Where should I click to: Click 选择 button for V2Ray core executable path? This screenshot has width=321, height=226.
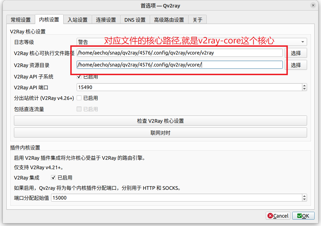coord(296,53)
